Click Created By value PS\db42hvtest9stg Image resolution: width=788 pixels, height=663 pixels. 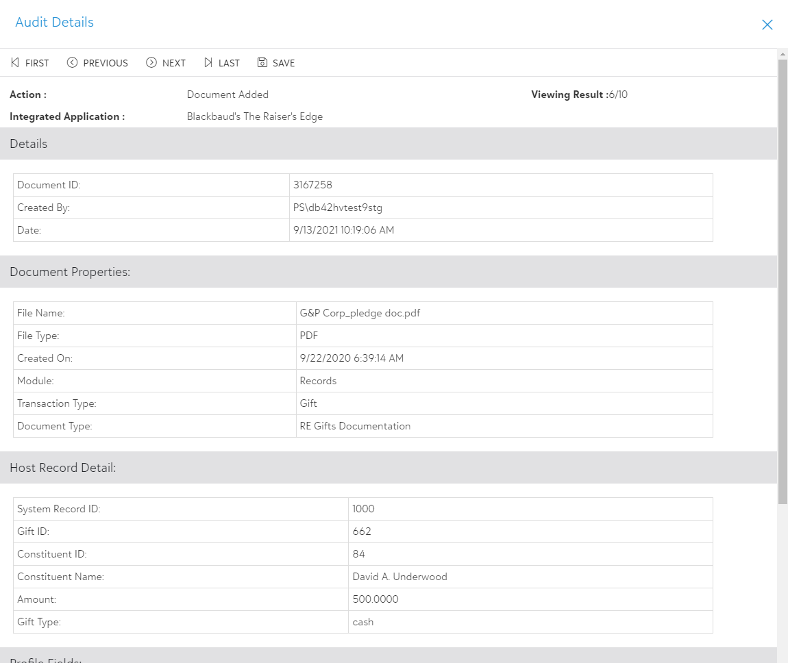pyautogui.click(x=338, y=208)
